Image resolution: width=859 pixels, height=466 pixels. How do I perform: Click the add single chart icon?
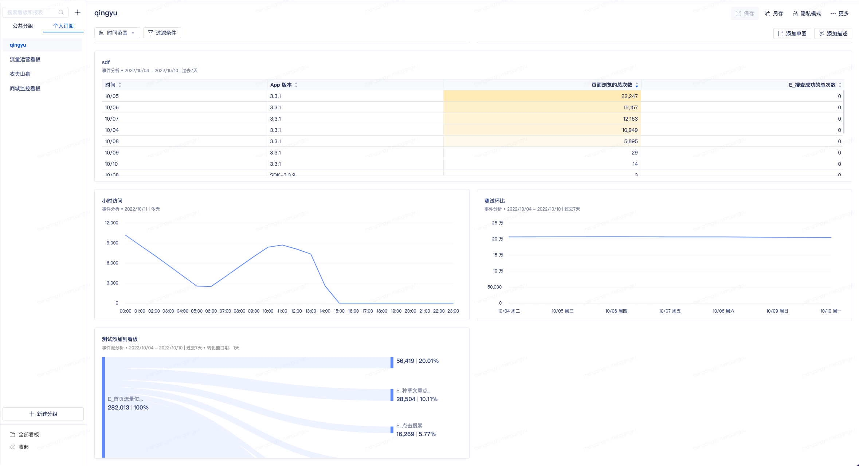coord(781,34)
